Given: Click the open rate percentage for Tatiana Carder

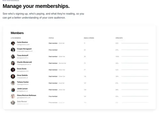Looking at the screenshot, I should point(117,83).
